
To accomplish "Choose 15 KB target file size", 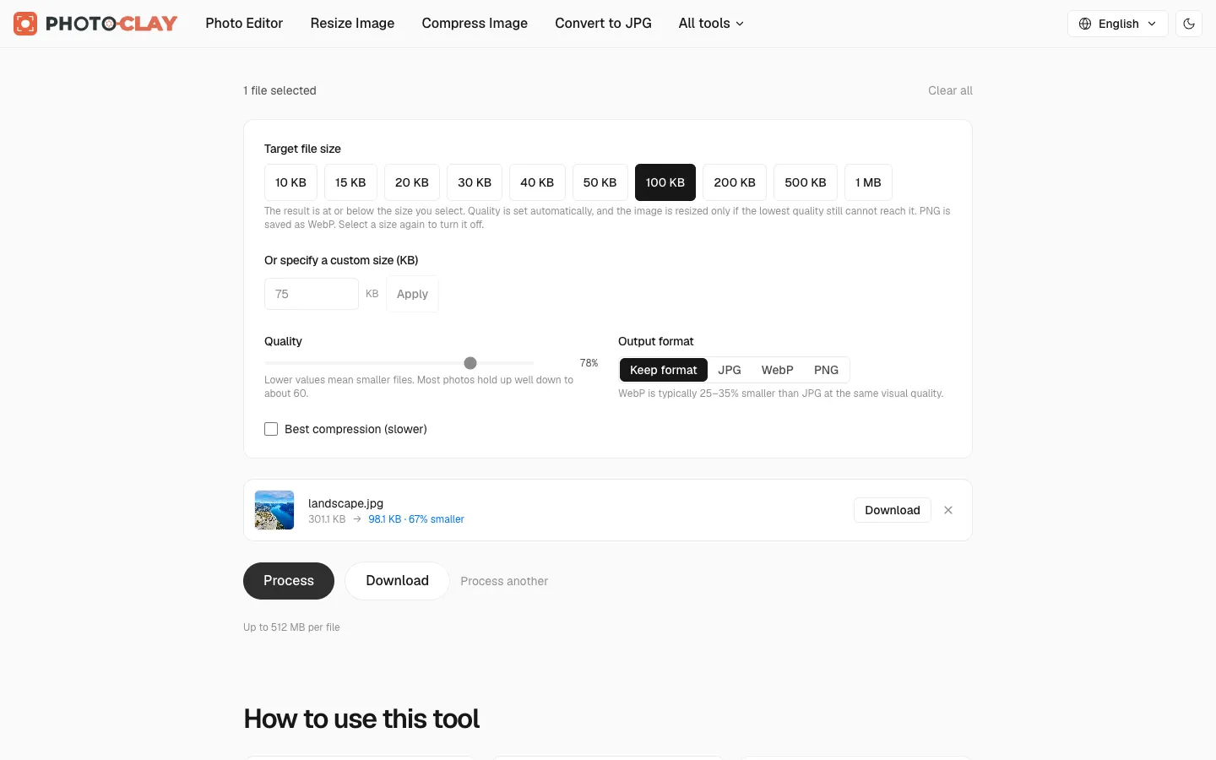I will tap(350, 182).
